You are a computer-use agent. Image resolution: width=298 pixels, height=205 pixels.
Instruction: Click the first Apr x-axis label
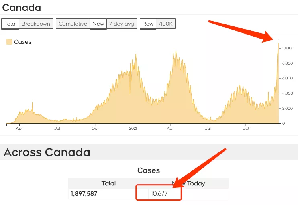click(x=19, y=128)
